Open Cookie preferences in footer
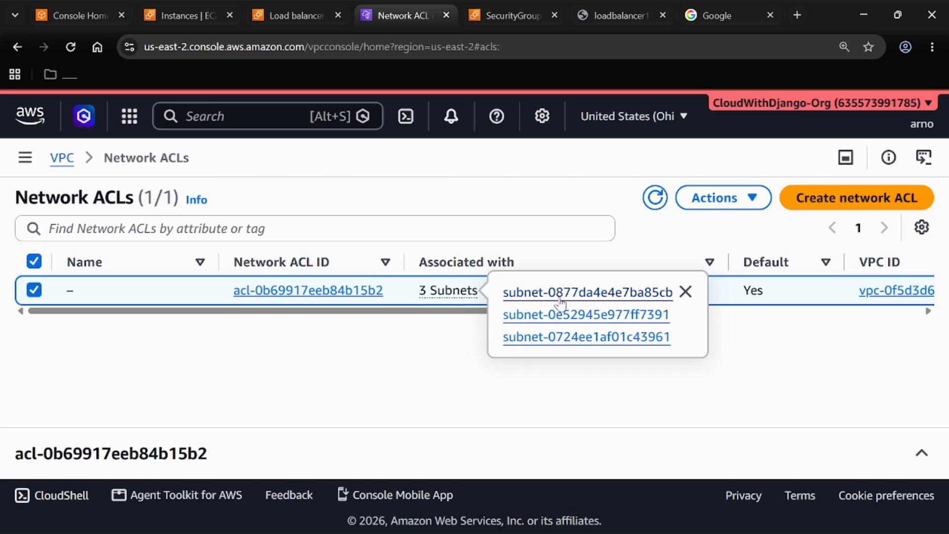 point(886,495)
